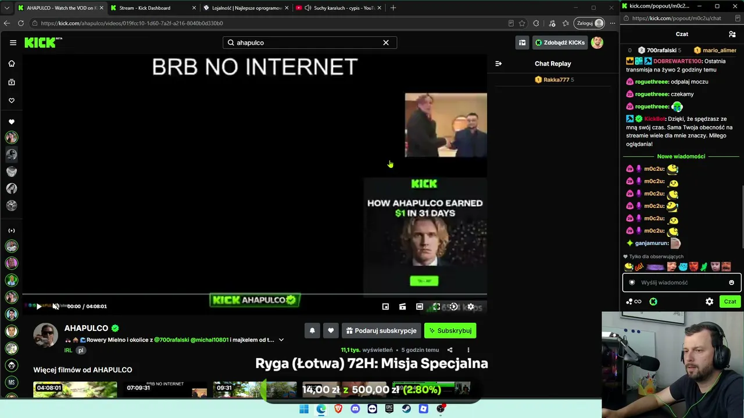The height and width of the screenshot is (418, 744).
Task: Open the emote picker in chat
Action: coord(731,283)
